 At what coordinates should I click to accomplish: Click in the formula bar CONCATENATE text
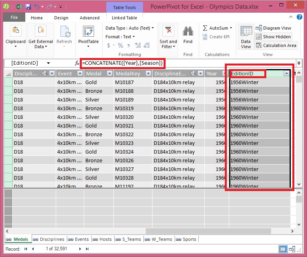coord(122,63)
